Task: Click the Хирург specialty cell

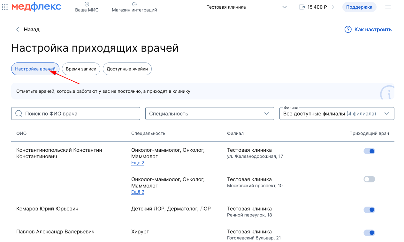Action: 140,232
